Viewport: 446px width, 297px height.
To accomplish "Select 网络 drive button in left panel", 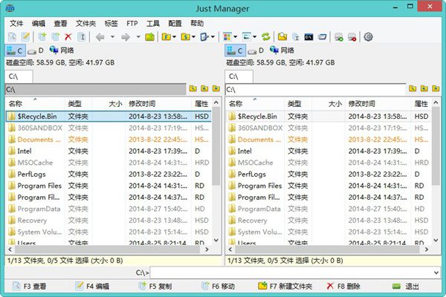I will tap(62, 50).
